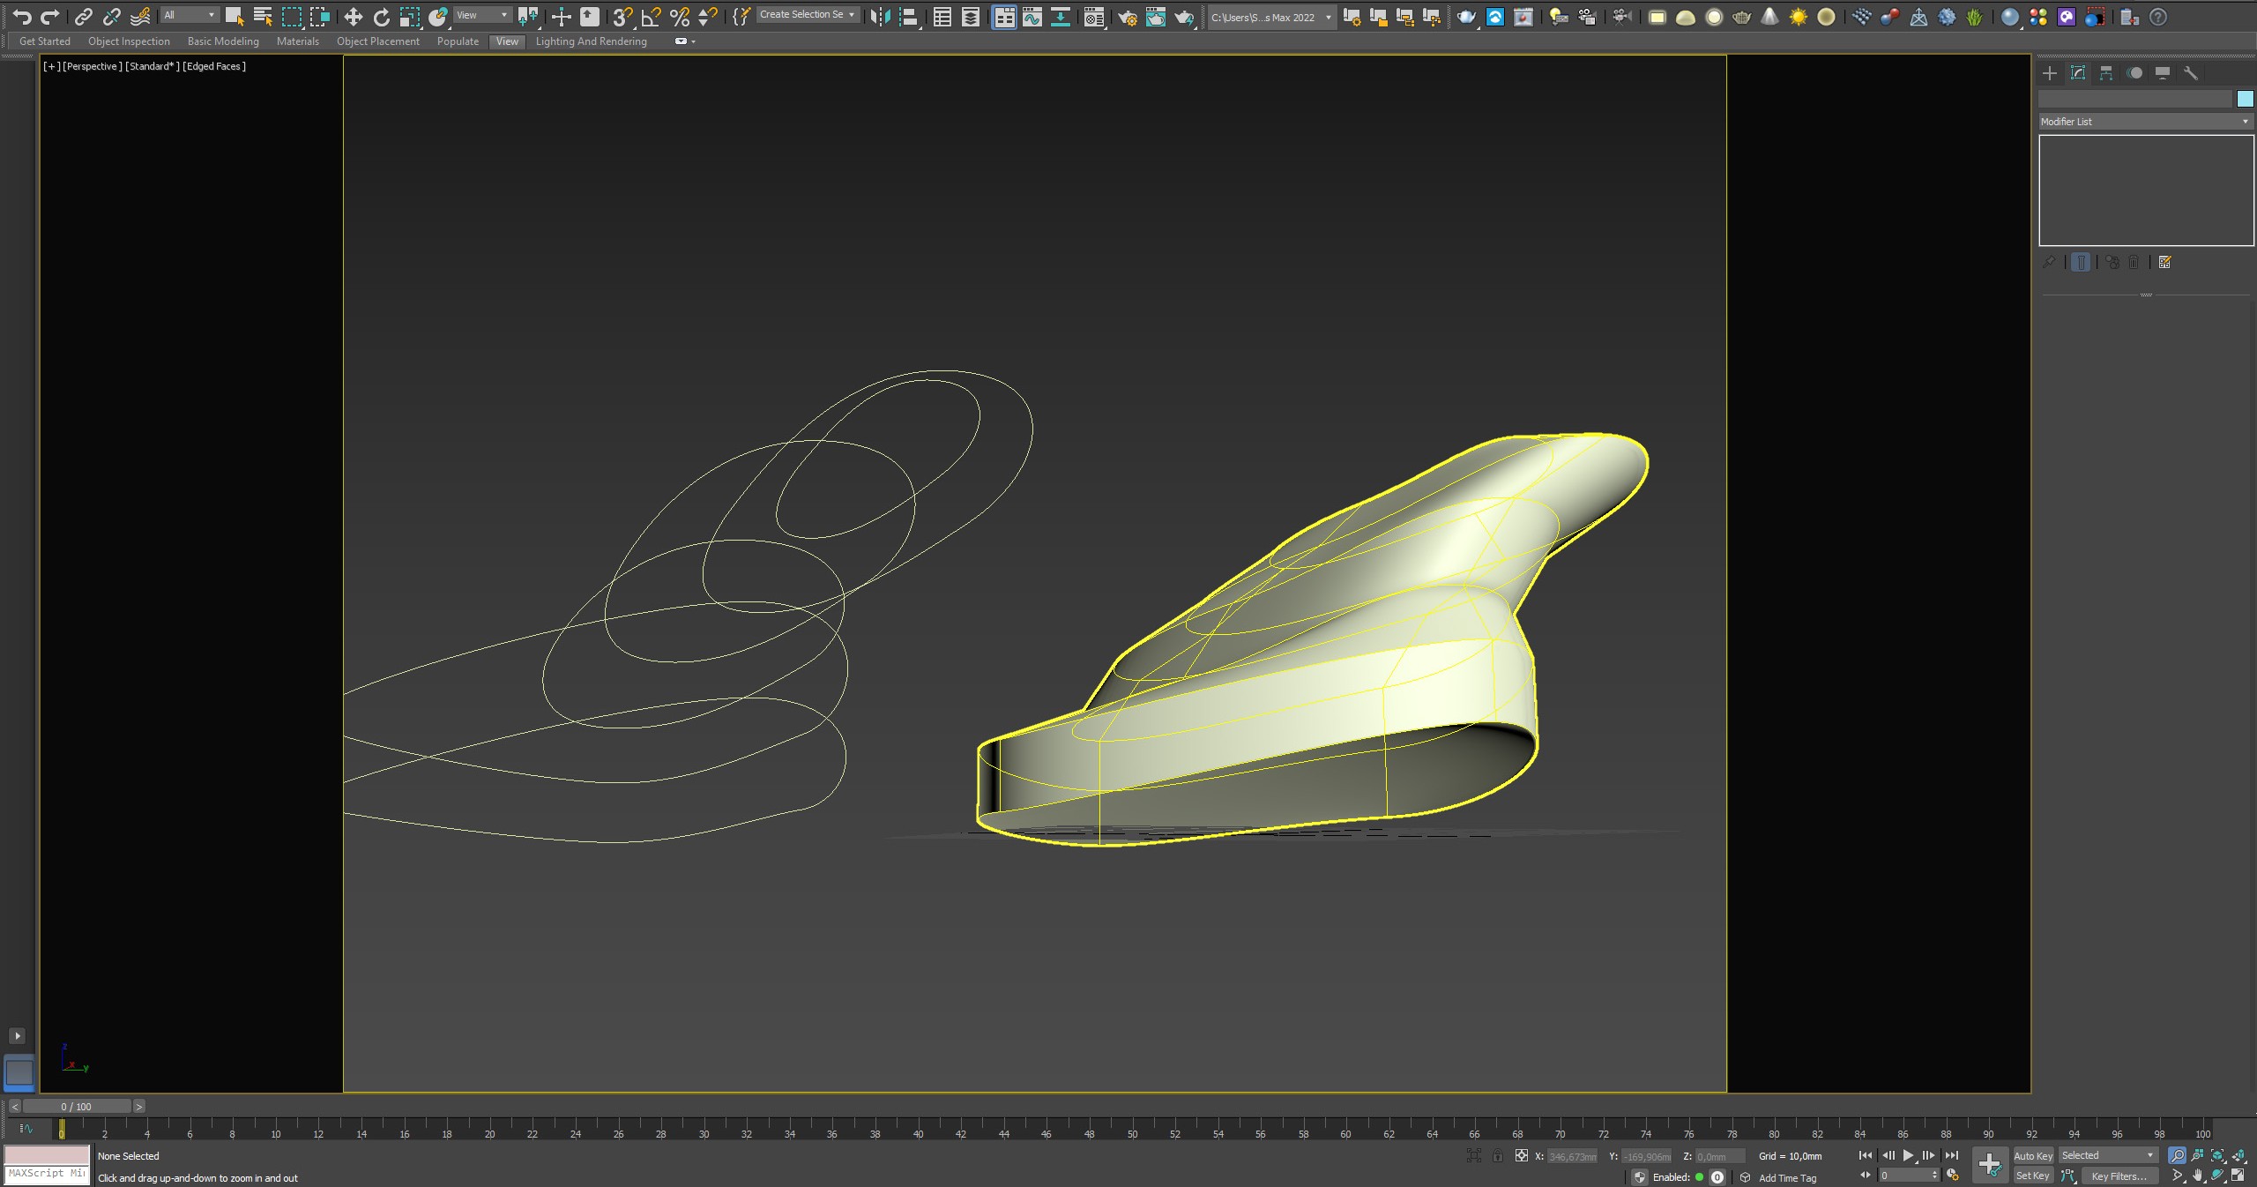Viewport: 2257px width, 1187px height.
Task: Open the Key Filters dialog
Action: [x=2119, y=1176]
